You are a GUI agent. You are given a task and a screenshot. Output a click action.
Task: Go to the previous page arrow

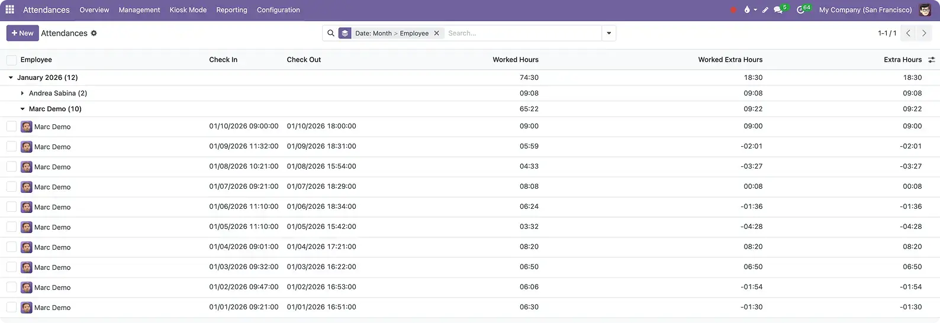[x=908, y=33]
